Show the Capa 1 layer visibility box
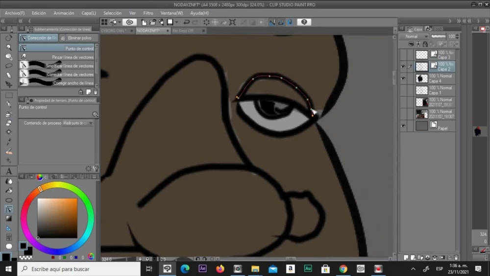The width and height of the screenshot is (490, 276). [403, 90]
